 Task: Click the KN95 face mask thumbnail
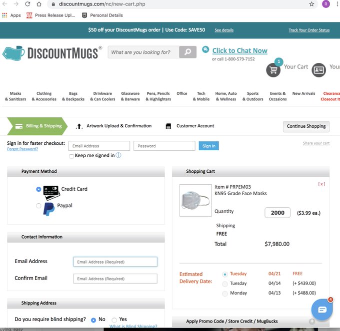pos(195,200)
